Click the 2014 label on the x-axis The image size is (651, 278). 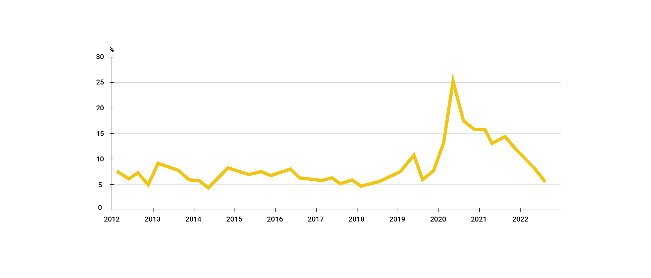tap(193, 219)
